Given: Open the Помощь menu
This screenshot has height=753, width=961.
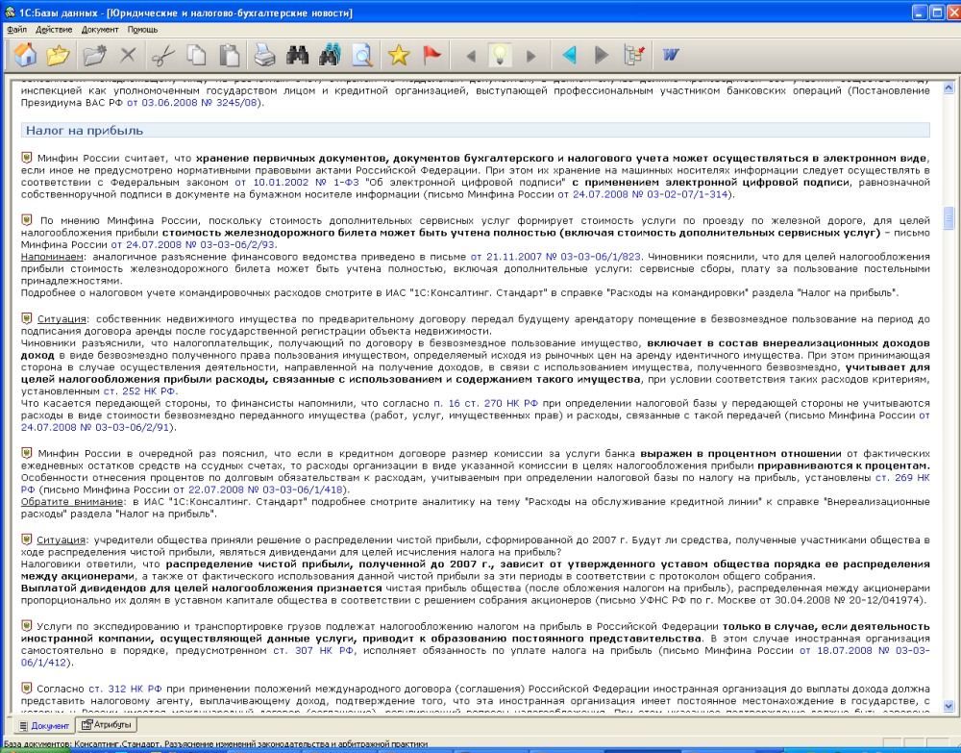Looking at the screenshot, I should [x=142, y=30].
